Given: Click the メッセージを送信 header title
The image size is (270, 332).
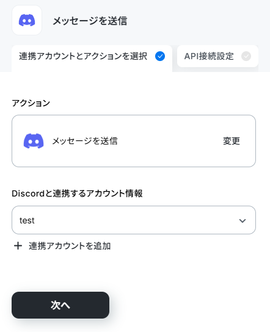Looking at the screenshot, I should point(90,21).
